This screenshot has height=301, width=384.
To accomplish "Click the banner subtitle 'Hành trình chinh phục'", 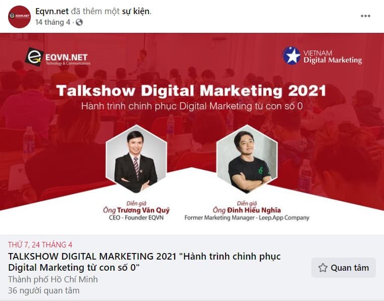I will pyautogui.click(x=129, y=107).
